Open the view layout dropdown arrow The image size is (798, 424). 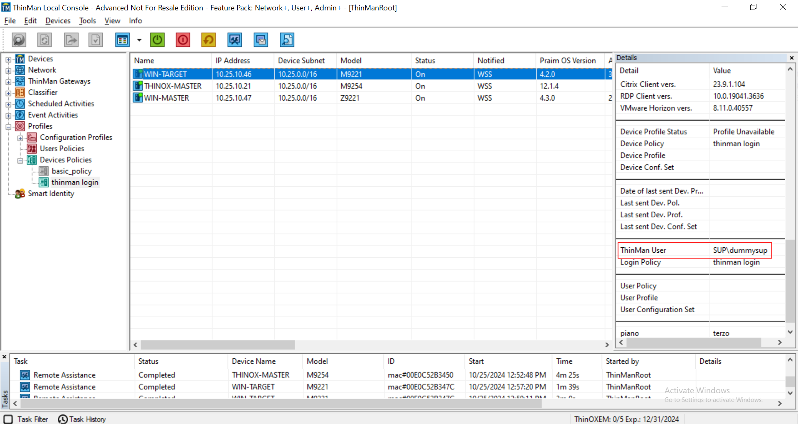[x=139, y=40]
